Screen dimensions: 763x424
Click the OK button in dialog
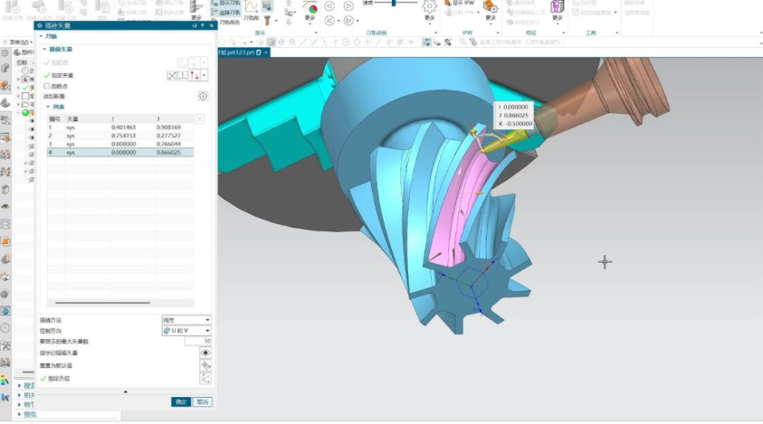(x=181, y=402)
